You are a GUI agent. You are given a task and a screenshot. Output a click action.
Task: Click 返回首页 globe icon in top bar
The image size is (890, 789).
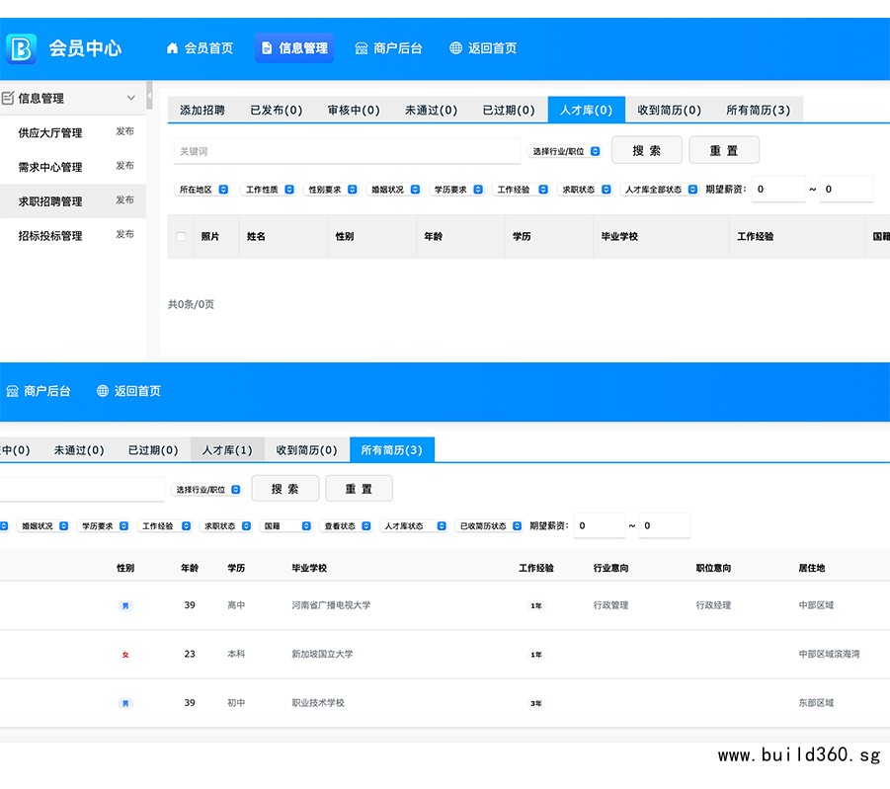(455, 47)
